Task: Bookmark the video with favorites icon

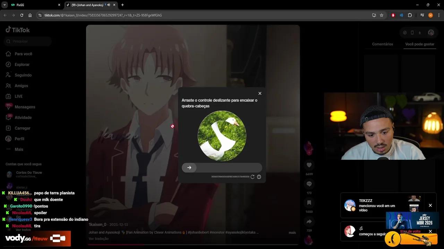Action: coord(309,202)
